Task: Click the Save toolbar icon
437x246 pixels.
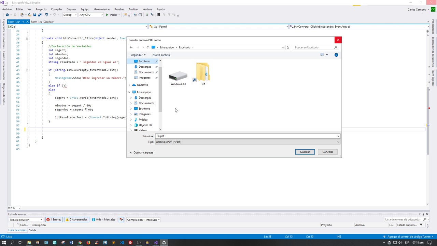Action: 34,15
